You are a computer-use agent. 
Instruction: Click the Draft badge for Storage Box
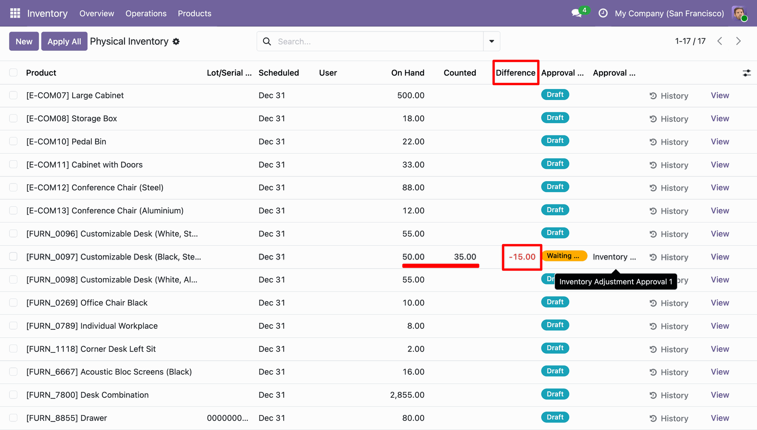tap(555, 118)
